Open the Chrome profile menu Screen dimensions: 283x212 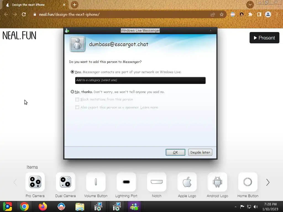(x=268, y=14)
